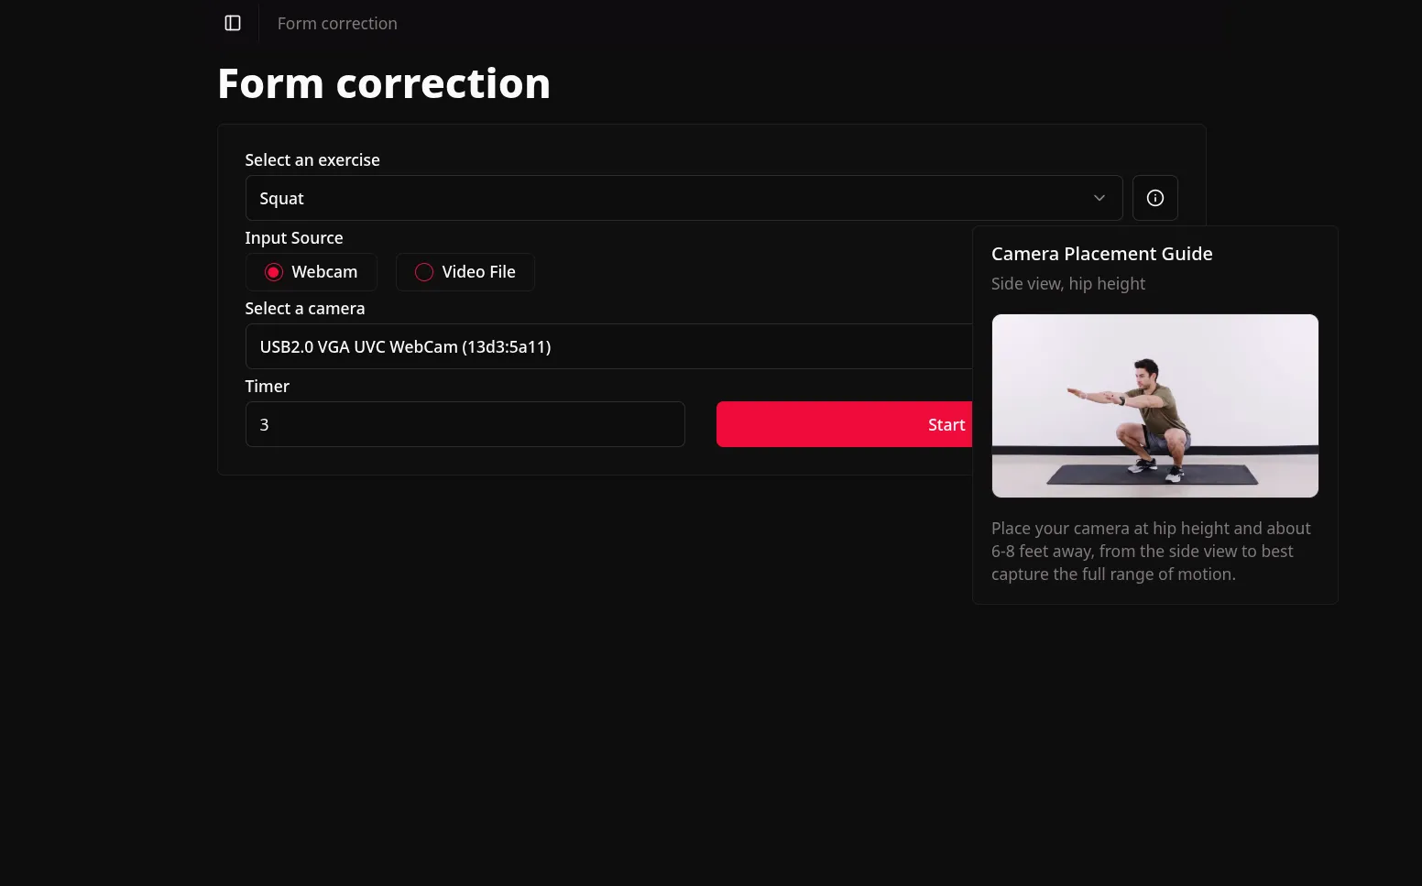Screen dimensions: 1422x886
Task: Click inside the Timer input field
Action: pos(465,424)
